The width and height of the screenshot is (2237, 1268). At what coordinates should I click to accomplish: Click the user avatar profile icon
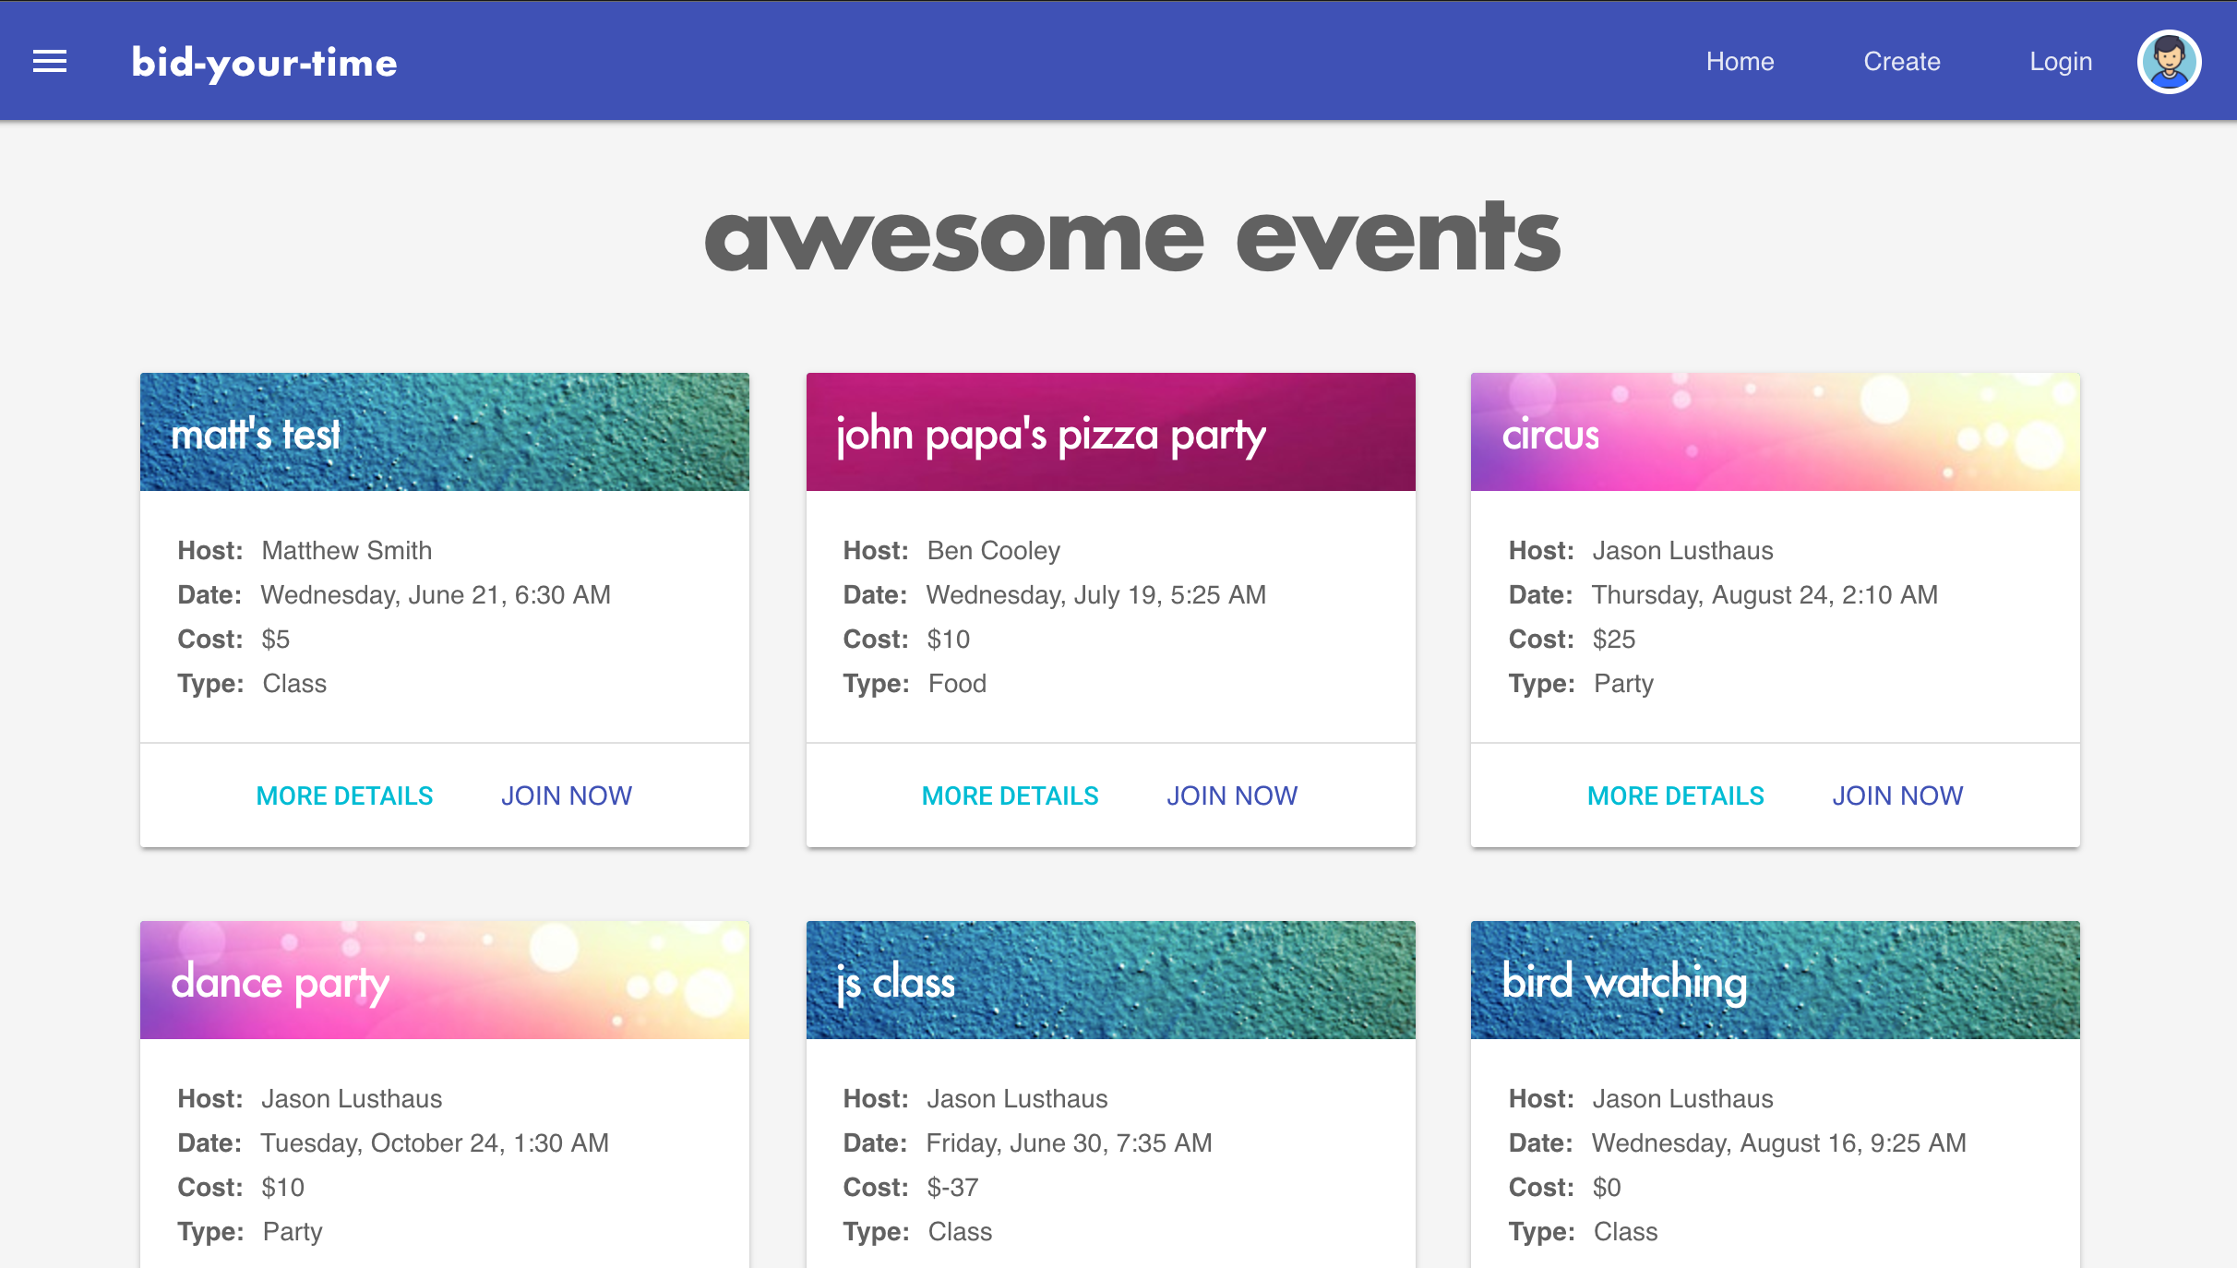pos(2169,62)
